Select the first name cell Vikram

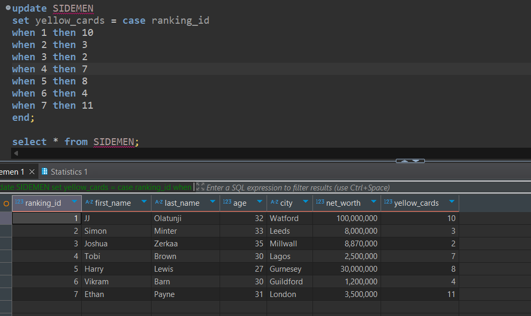click(x=117, y=282)
